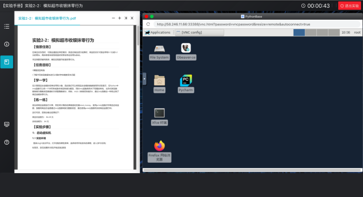The image size is (363, 197).
Task: Expand the VNC side control handle
Action: [145, 79]
